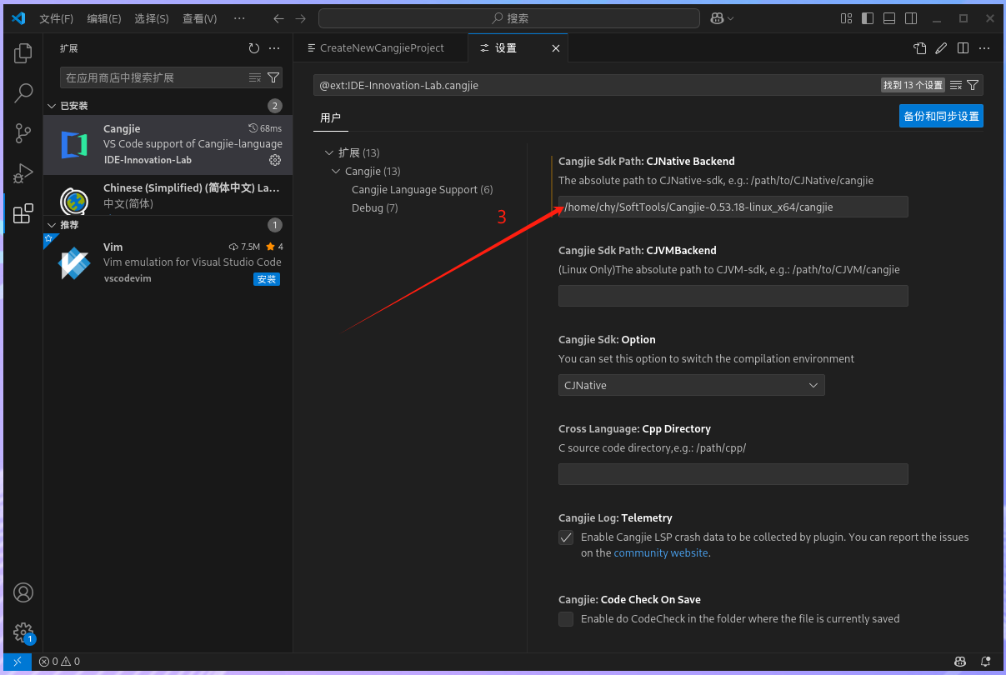Focus the CJNative Backend SDK path field
Screen dimensions: 1006x675
point(733,207)
